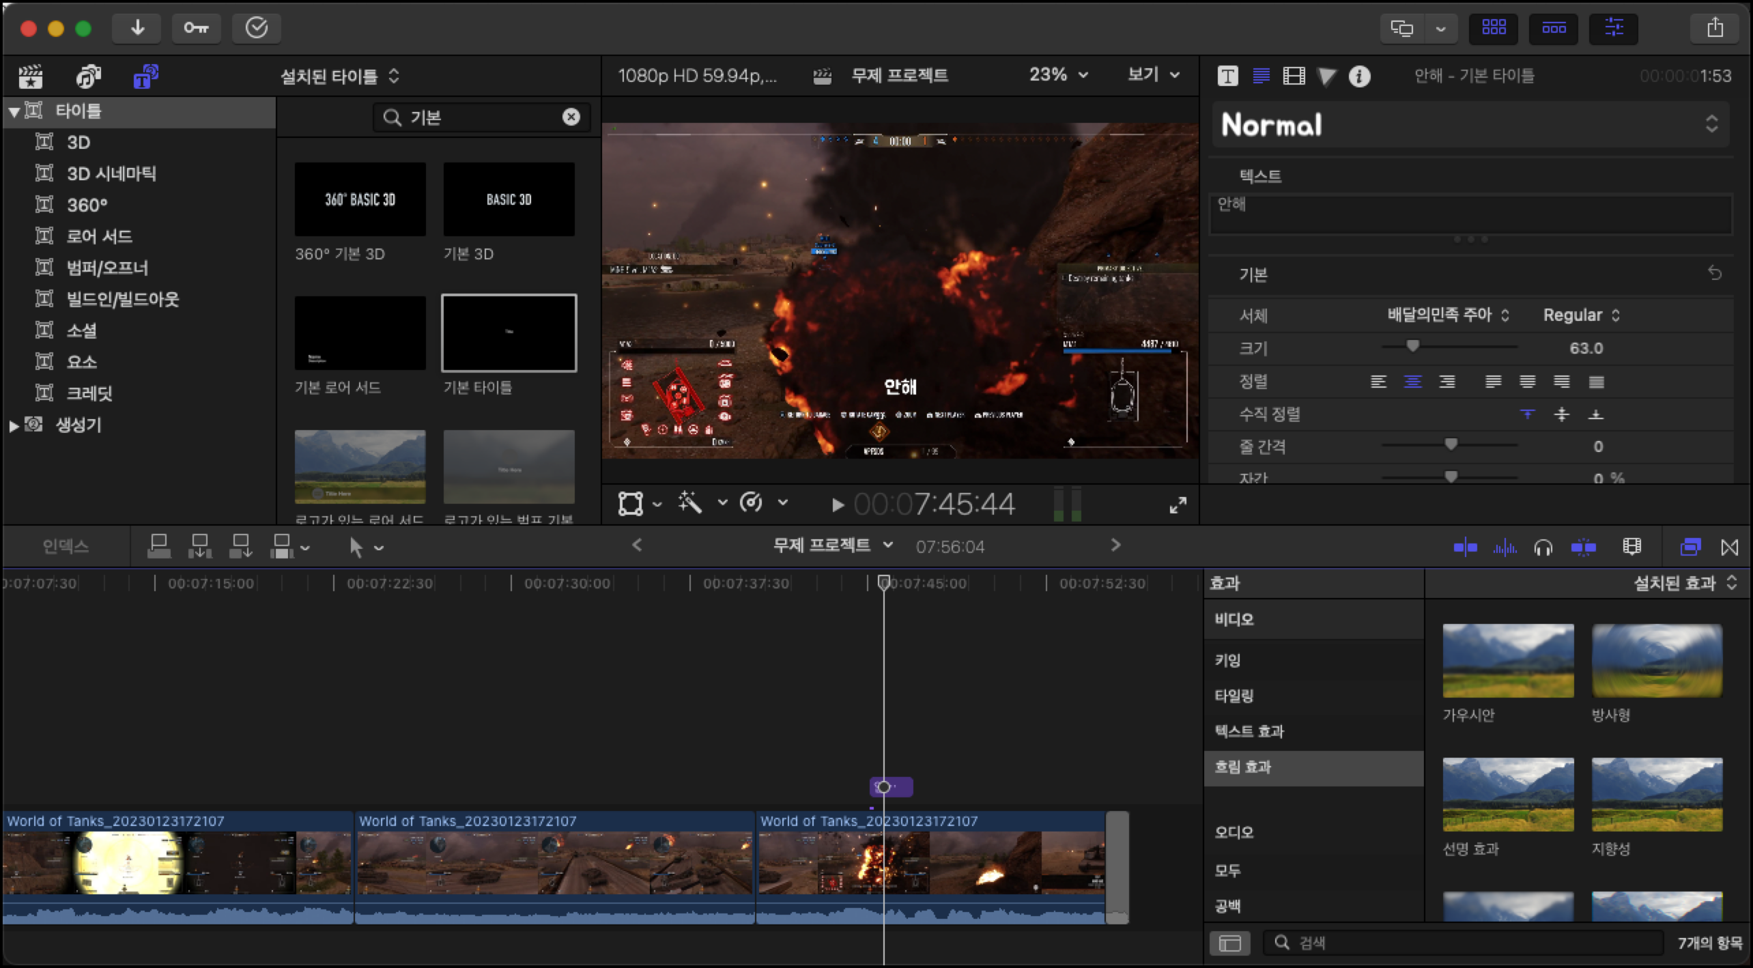This screenshot has width=1753, height=968.
Task: Select the 흐림 효과 effects category
Action: tap(1242, 767)
